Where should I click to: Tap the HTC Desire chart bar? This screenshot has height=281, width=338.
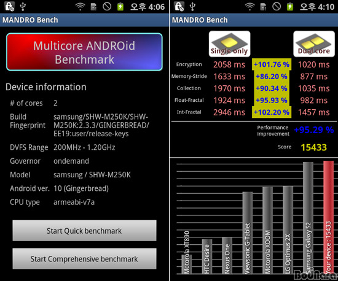(x=207, y=256)
